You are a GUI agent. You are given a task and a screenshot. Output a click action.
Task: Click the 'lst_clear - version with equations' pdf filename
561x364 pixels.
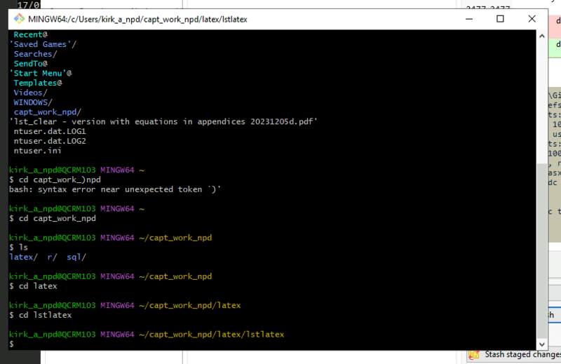tap(163, 122)
